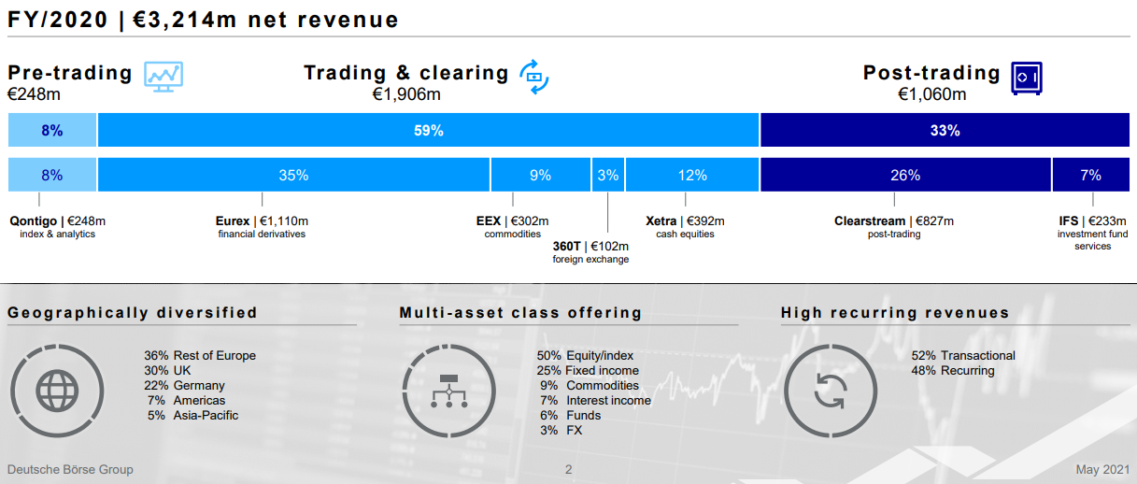Select the '7% Interest income' line
Image resolution: width=1137 pixels, height=484 pixels.
pyautogui.click(x=595, y=401)
